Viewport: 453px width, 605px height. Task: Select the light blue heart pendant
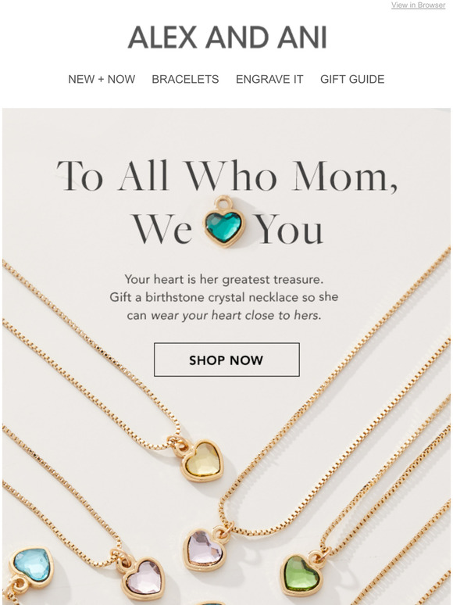pyautogui.click(x=31, y=566)
